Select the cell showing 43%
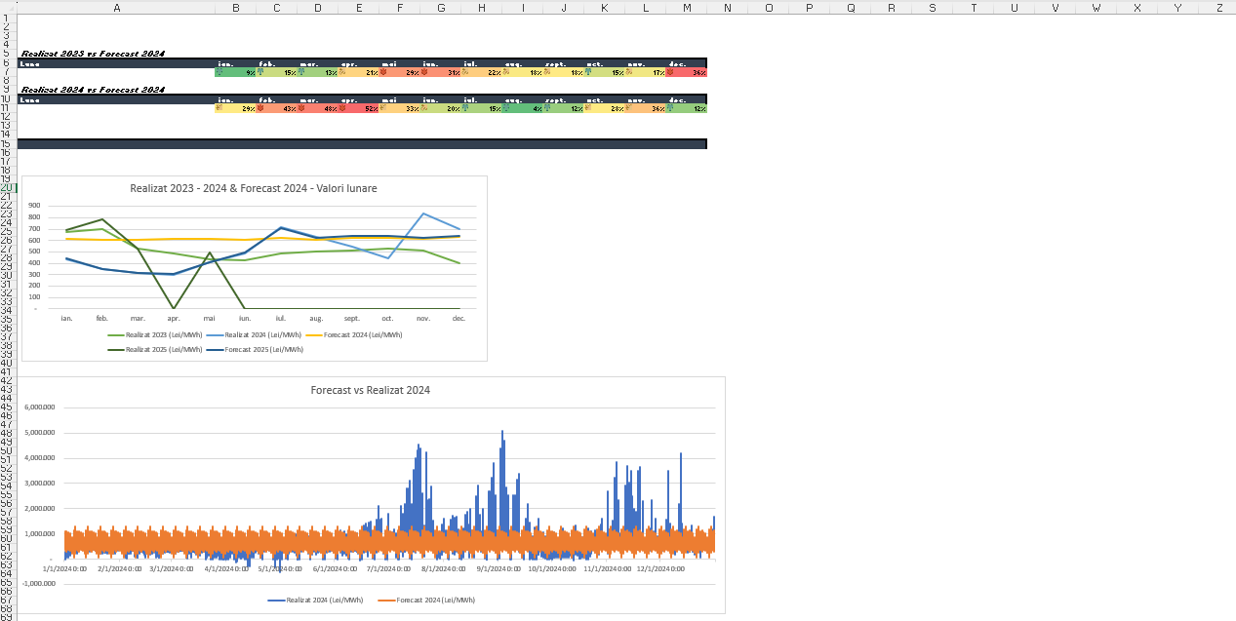Viewport: 1236px width, 621px height. pos(276,108)
